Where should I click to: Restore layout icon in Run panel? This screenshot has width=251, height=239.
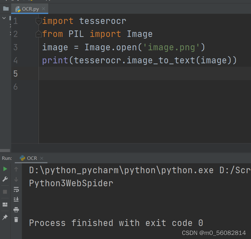tap(5, 205)
